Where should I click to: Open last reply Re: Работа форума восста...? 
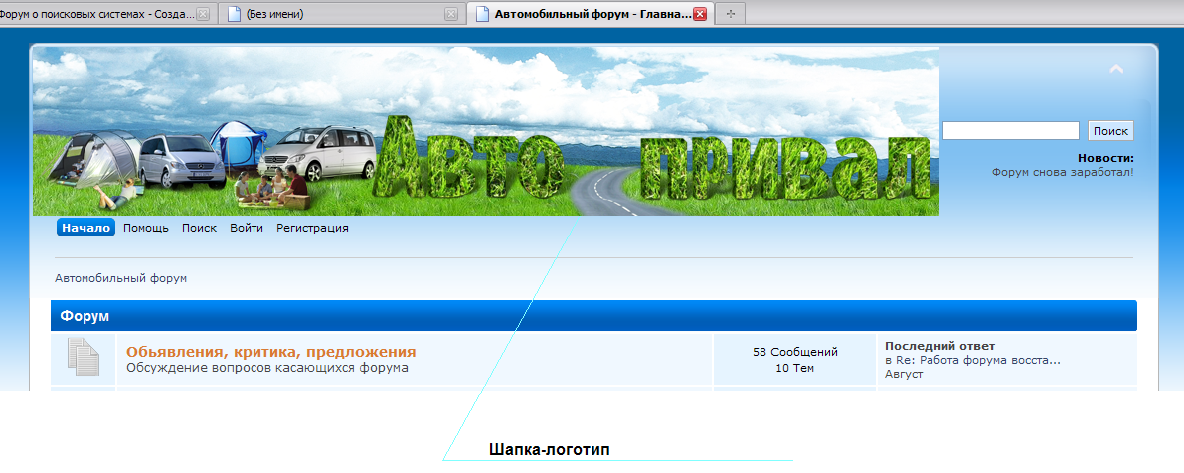pyautogui.click(x=978, y=360)
